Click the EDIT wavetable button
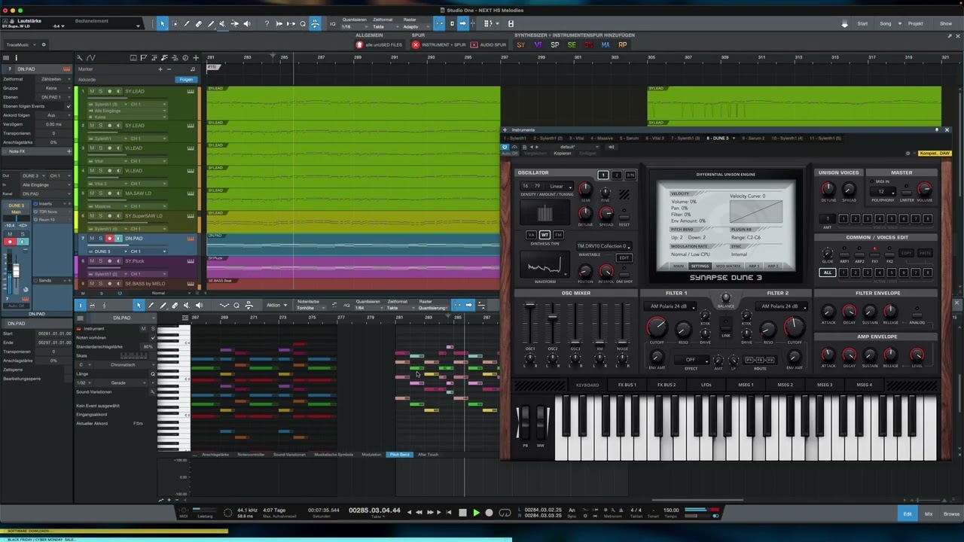Image resolution: width=964 pixels, height=542 pixels. point(624,257)
